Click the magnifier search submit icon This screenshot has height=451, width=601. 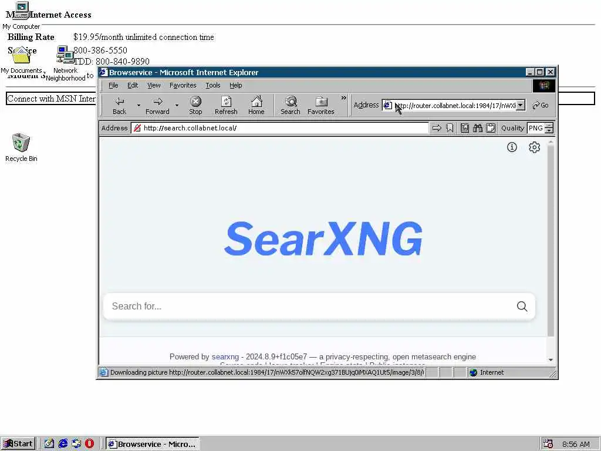point(522,306)
